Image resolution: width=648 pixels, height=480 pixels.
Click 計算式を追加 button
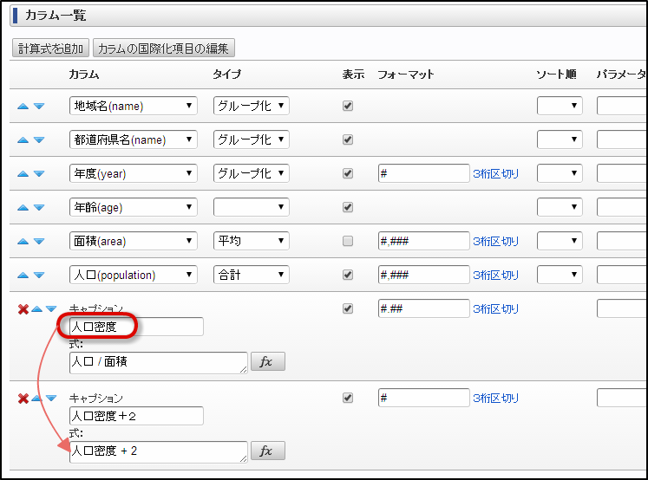(x=51, y=49)
